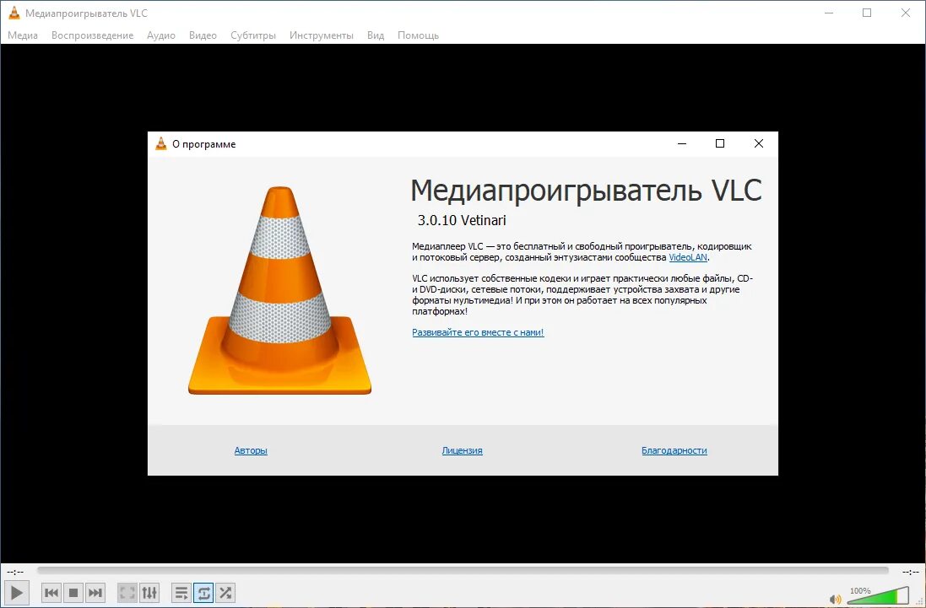This screenshot has width=926, height=608.
Task: Skip to next track in playlist
Action: (x=95, y=592)
